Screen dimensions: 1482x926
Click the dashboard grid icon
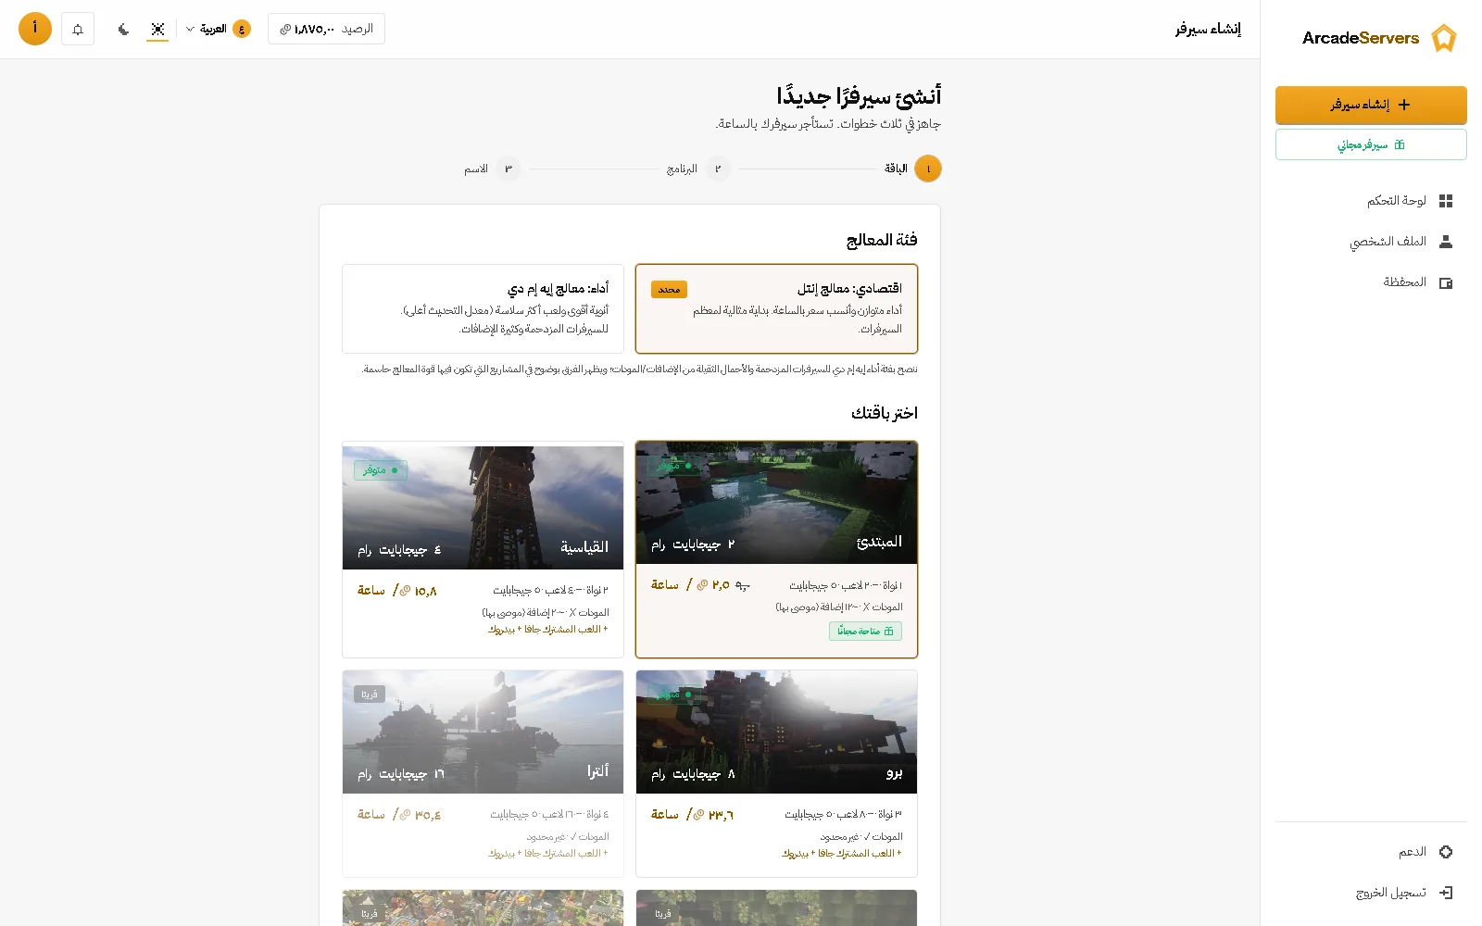click(1446, 201)
